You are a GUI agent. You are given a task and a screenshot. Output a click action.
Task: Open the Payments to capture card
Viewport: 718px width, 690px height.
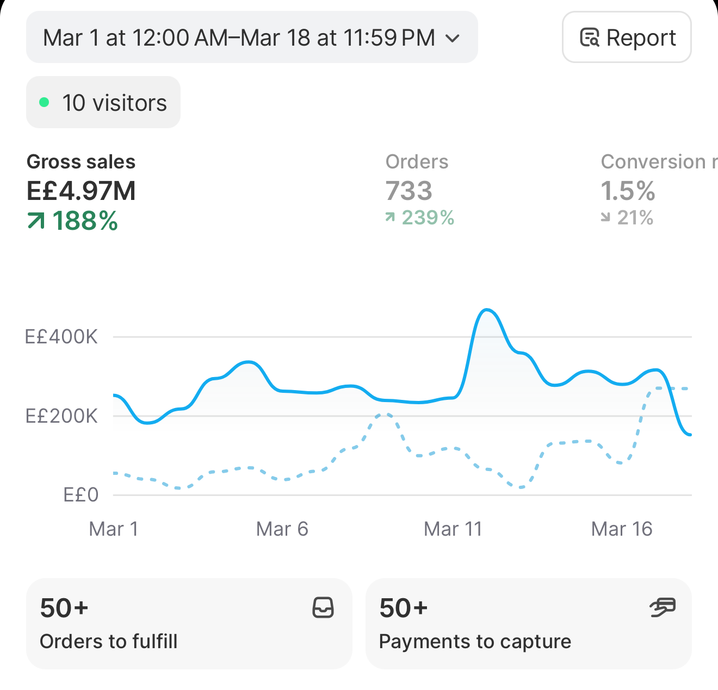tap(529, 624)
